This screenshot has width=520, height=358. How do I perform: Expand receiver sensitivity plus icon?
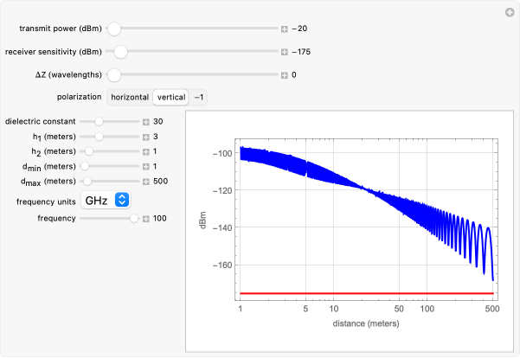coord(285,52)
